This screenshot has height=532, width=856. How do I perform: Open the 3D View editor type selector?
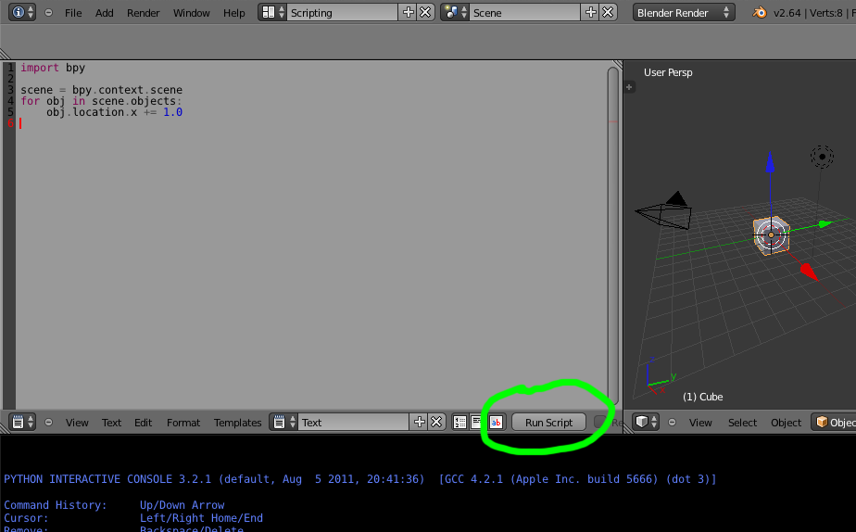coord(647,423)
